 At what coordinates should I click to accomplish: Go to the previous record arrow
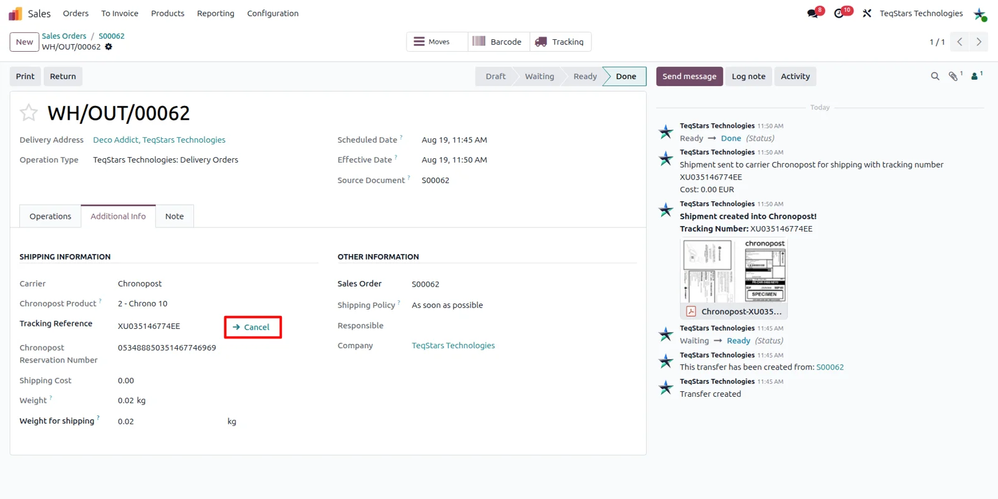coord(960,42)
